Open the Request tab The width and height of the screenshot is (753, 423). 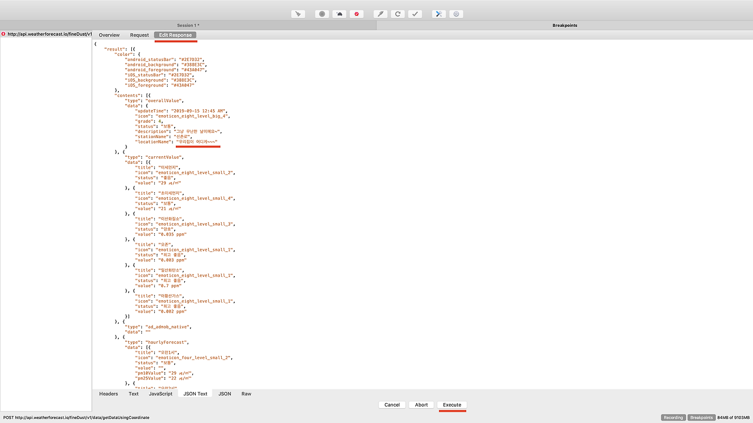tap(139, 35)
